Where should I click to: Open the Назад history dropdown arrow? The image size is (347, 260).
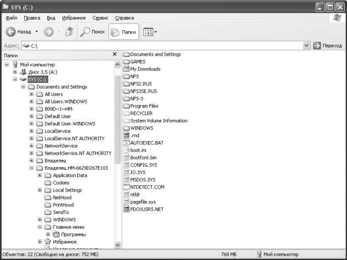[x=37, y=31]
